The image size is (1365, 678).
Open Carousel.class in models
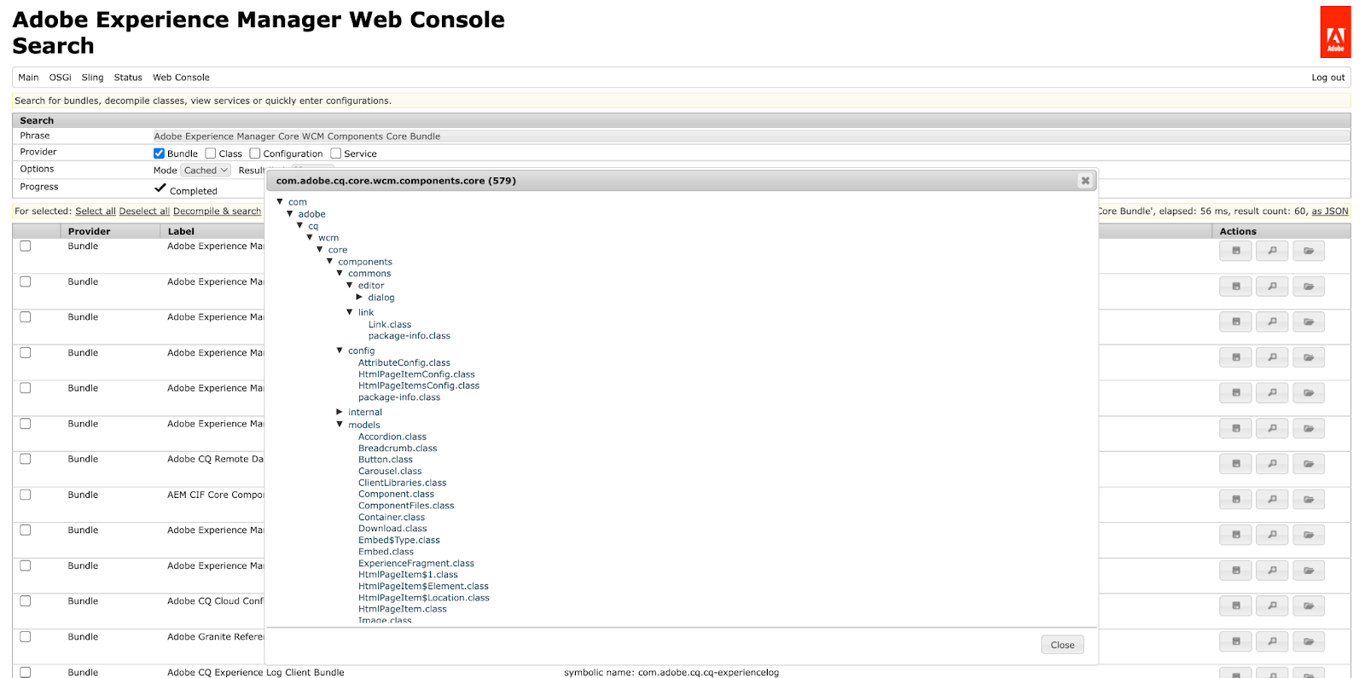click(x=390, y=472)
